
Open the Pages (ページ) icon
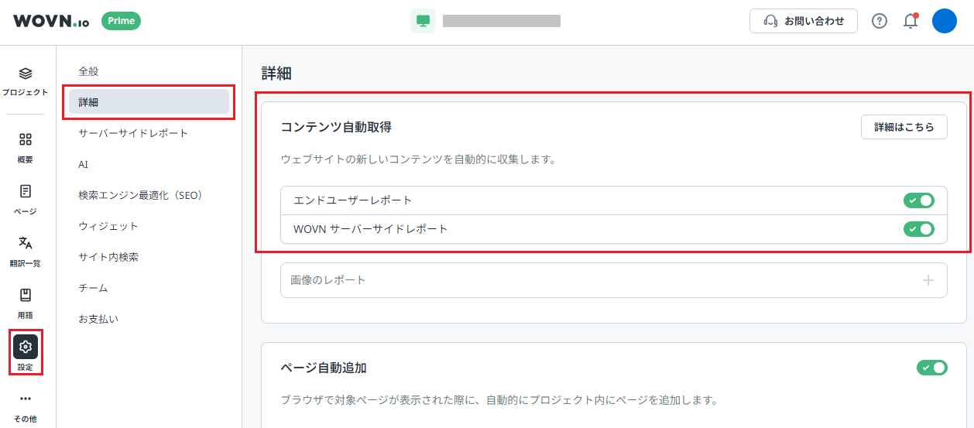(25, 191)
